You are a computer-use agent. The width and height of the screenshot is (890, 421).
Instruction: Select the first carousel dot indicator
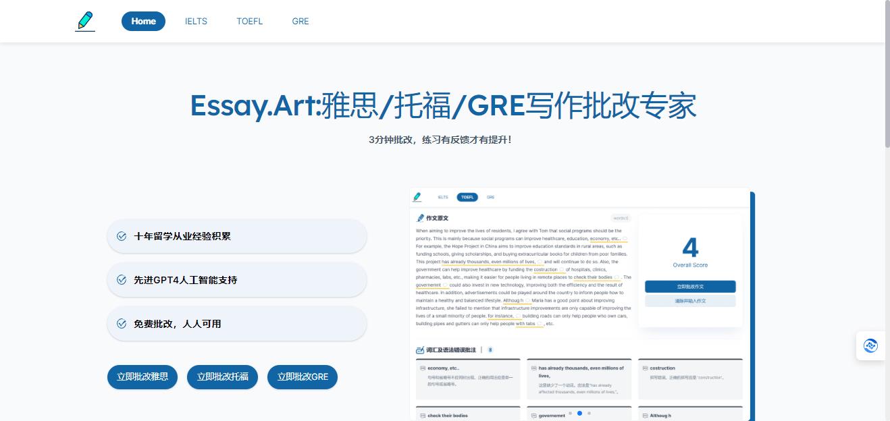[570, 413]
